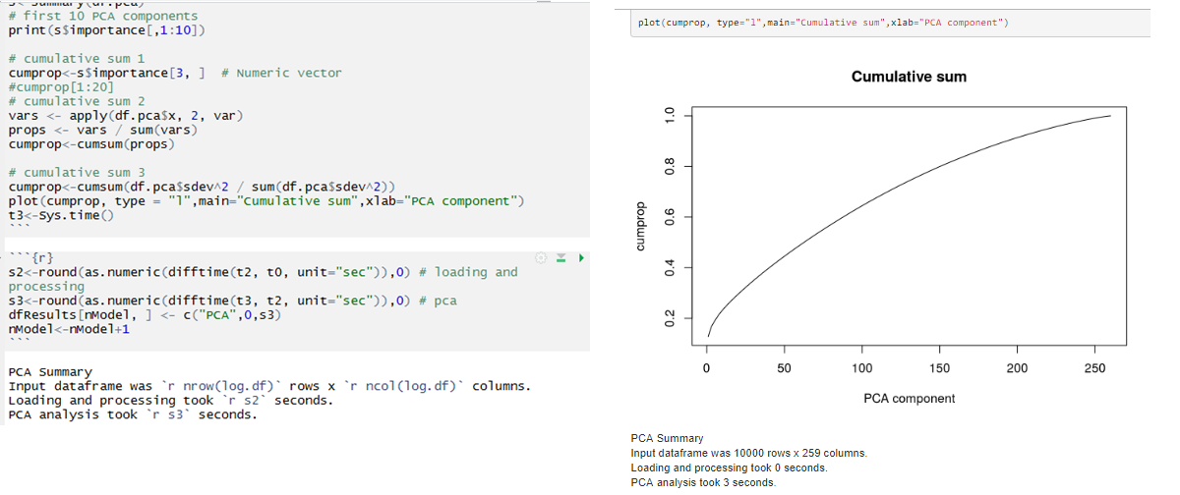Click the line 'print(s$importance[,1:10])'
The height and width of the screenshot is (495, 1180).
click(x=107, y=30)
